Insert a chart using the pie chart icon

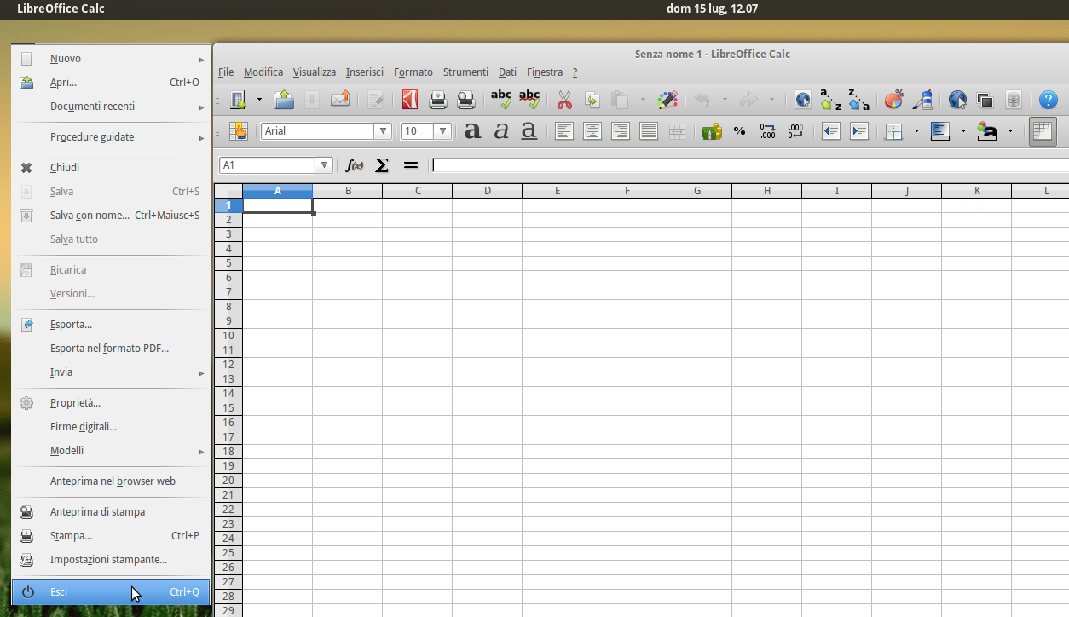893,100
